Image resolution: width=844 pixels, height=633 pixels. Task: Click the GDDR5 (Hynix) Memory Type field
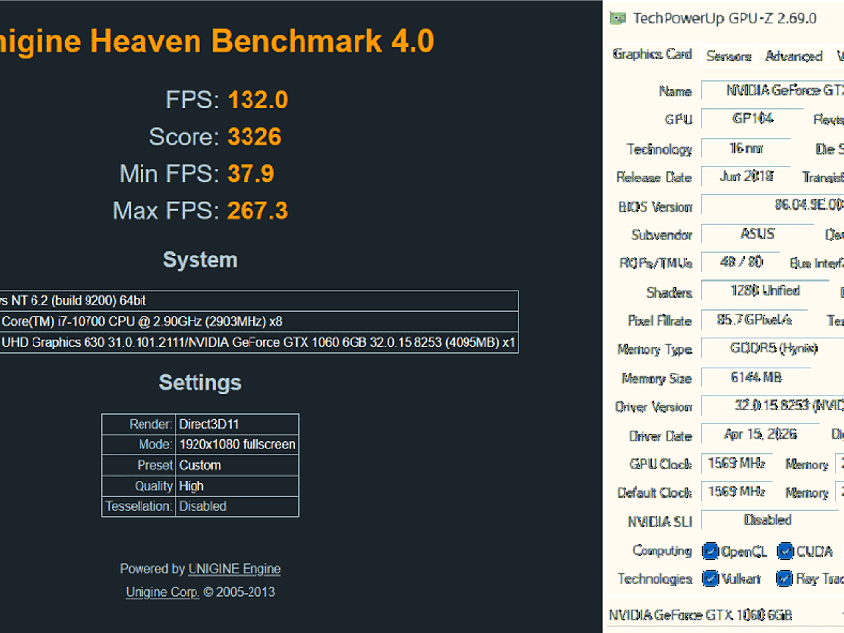(773, 348)
